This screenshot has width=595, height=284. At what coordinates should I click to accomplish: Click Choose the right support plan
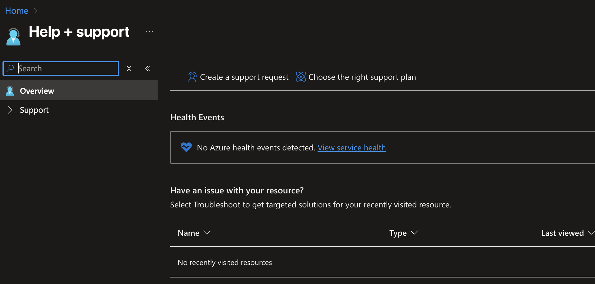point(356,77)
